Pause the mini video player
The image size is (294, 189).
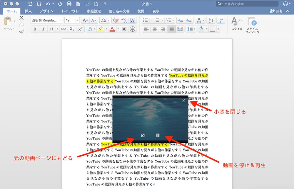[x=158, y=135]
